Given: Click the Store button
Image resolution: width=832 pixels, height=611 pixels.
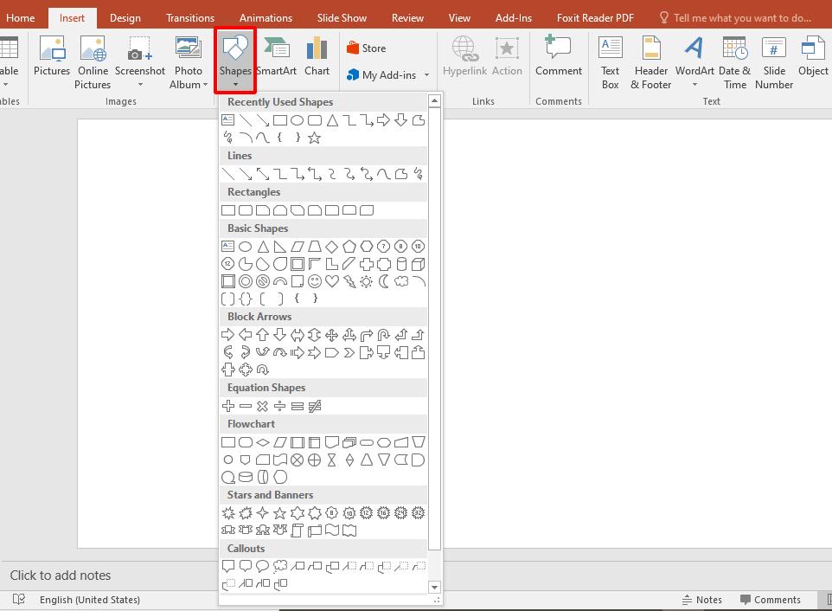Looking at the screenshot, I should pyautogui.click(x=366, y=48).
